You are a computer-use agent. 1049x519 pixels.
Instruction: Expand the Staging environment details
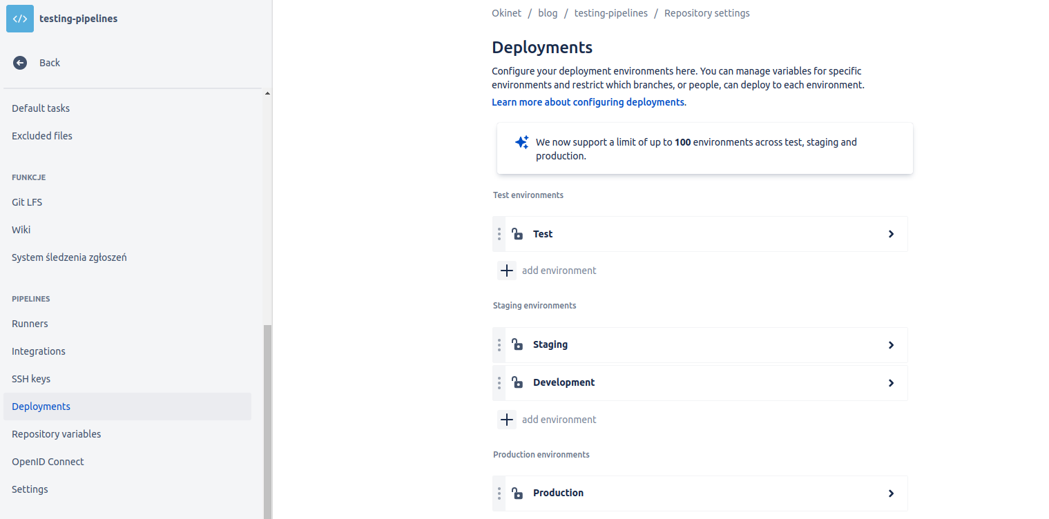[890, 344]
